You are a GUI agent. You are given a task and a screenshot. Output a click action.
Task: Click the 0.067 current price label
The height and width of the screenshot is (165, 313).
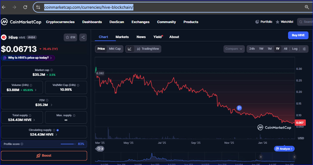click(x=300, y=122)
